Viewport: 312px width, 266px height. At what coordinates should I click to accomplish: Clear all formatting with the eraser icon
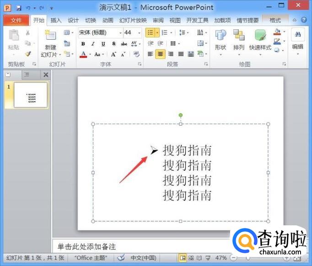coord(136,54)
